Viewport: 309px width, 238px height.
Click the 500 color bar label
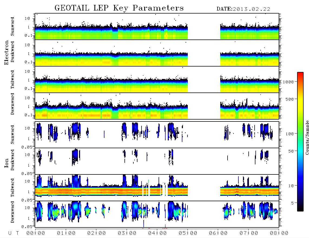point(290,99)
